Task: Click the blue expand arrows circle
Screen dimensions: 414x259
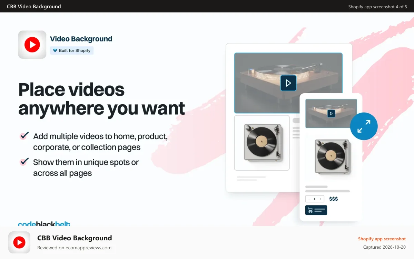Action: click(364, 126)
